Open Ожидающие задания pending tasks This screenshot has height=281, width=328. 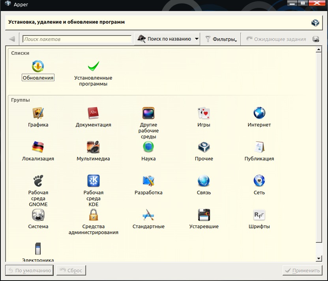pos(276,39)
